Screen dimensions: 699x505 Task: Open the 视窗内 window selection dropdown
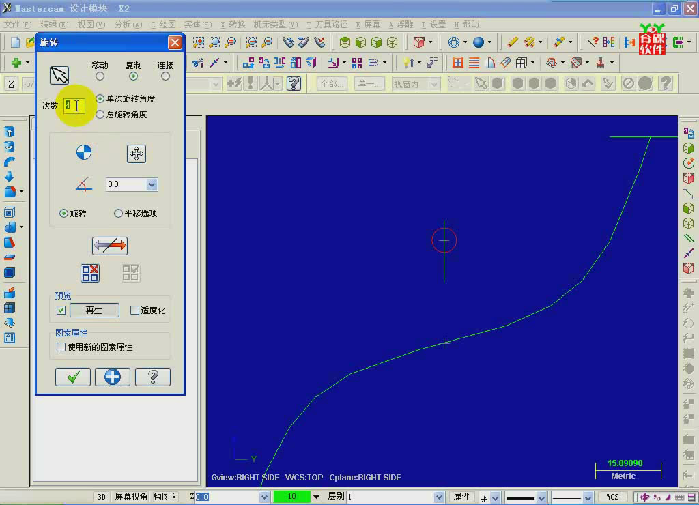pyautogui.click(x=433, y=84)
